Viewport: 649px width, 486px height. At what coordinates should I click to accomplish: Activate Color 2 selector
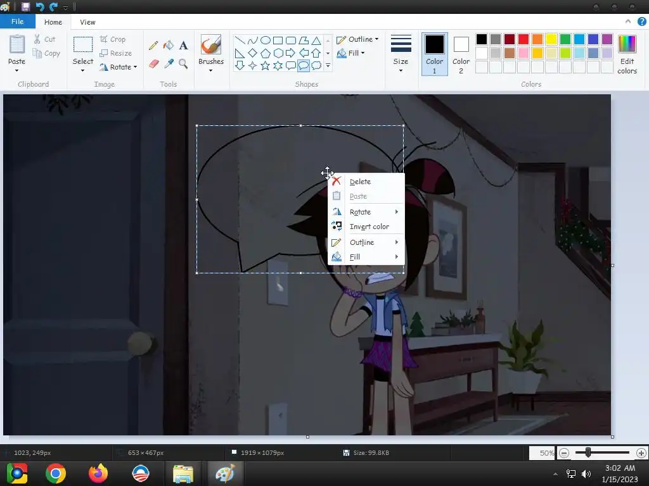point(461,54)
